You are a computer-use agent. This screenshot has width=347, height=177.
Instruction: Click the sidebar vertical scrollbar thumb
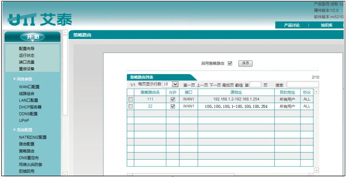(65, 75)
